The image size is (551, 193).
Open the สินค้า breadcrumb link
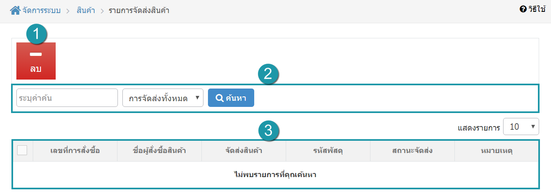(x=86, y=11)
